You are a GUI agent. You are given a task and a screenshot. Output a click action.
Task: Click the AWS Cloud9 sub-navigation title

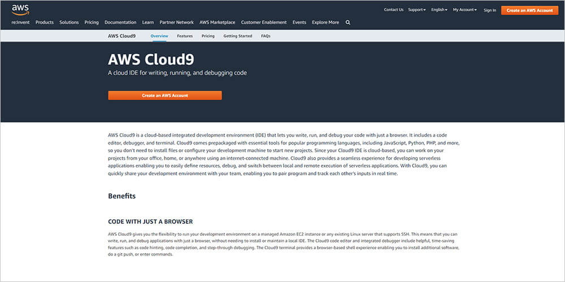point(122,36)
